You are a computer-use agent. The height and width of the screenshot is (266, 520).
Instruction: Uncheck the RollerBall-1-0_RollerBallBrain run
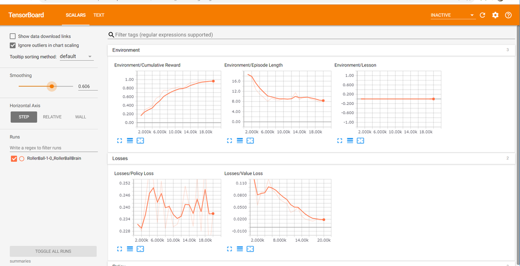click(x=14, y=159)
